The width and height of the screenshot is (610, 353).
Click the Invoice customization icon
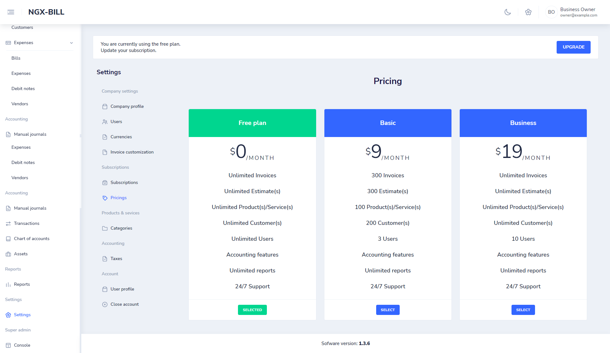coord(105,152)
